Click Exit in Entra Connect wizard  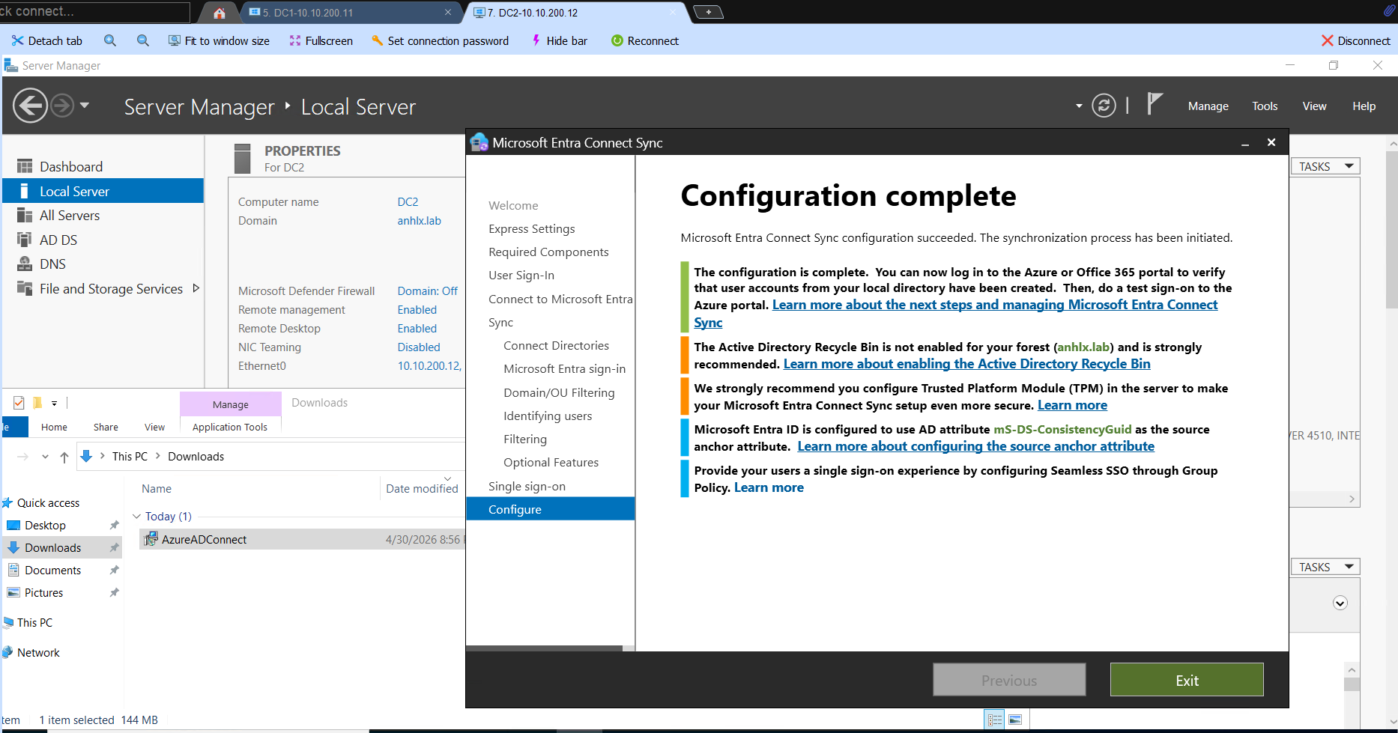pyautogui.click(x=1187, y=680)
